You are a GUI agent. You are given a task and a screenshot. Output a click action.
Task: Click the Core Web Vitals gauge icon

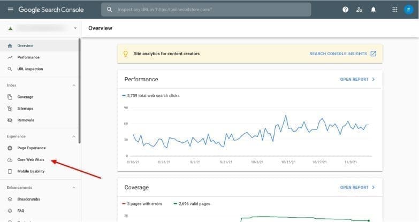point(10,160)
